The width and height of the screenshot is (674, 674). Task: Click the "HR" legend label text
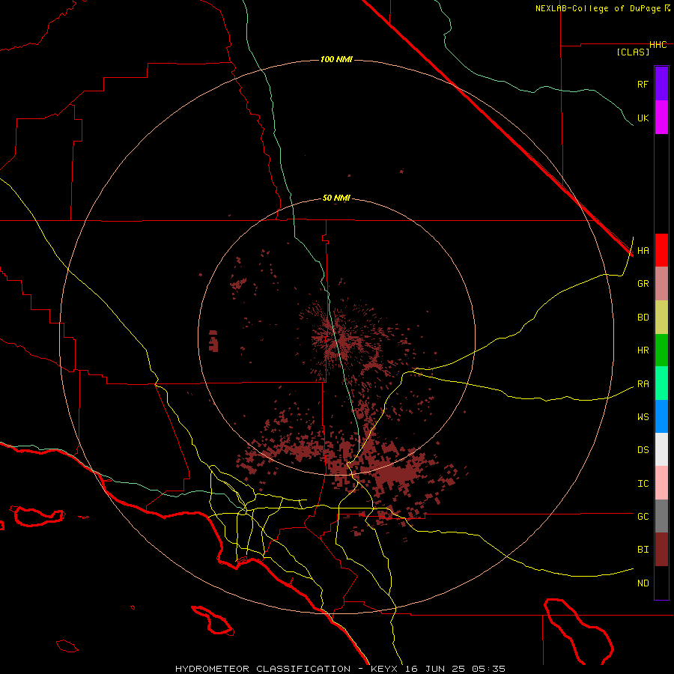[643, 350]
